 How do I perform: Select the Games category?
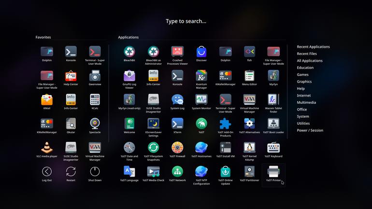point(302,75)
